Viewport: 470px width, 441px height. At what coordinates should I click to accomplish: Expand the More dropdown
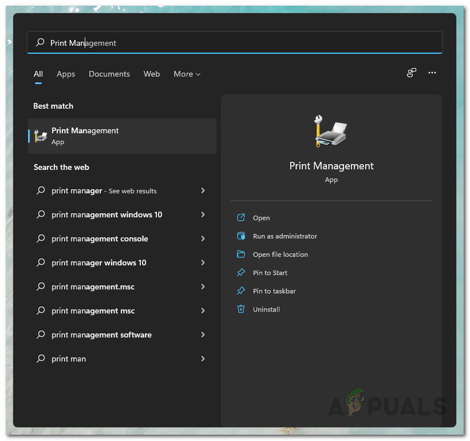coord(187,74)
